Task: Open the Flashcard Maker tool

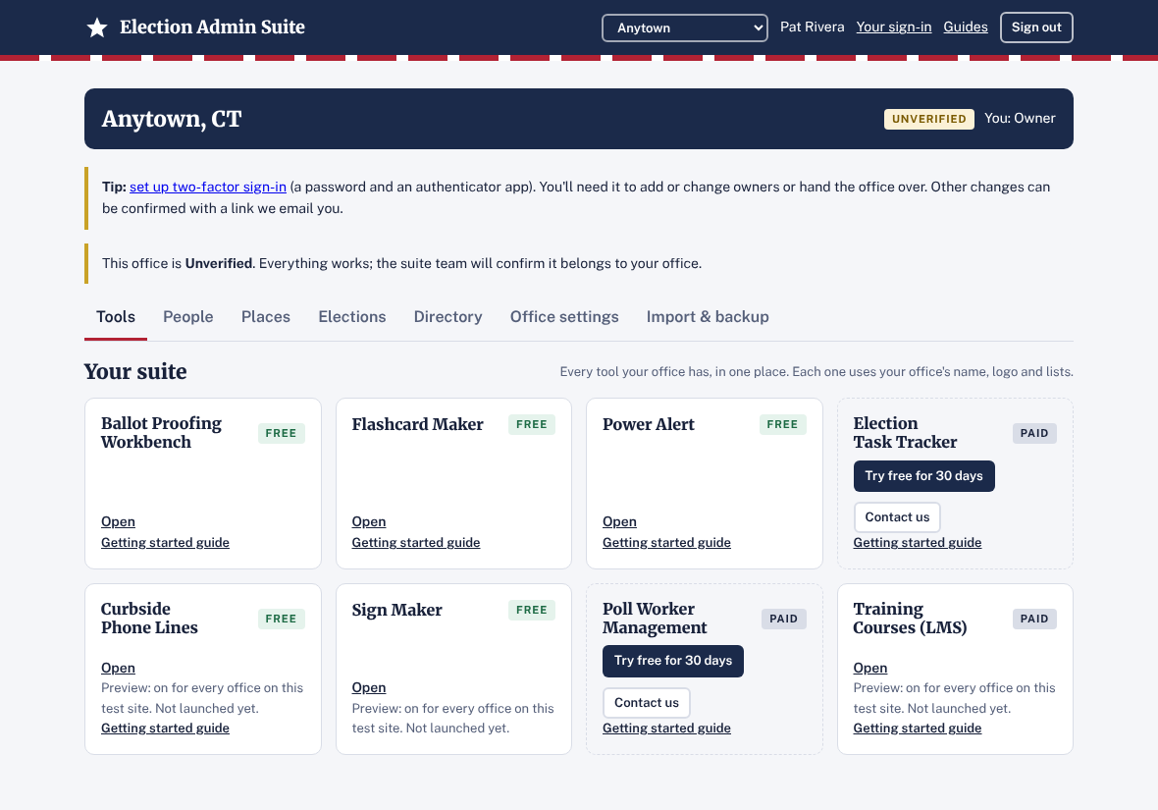Action: click(x=369, y=521)
